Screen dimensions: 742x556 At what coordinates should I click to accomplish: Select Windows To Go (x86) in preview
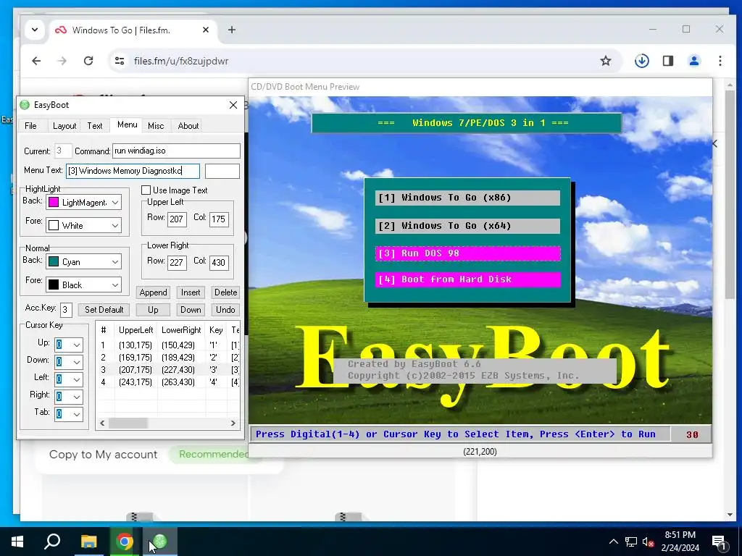click(467, 198)
